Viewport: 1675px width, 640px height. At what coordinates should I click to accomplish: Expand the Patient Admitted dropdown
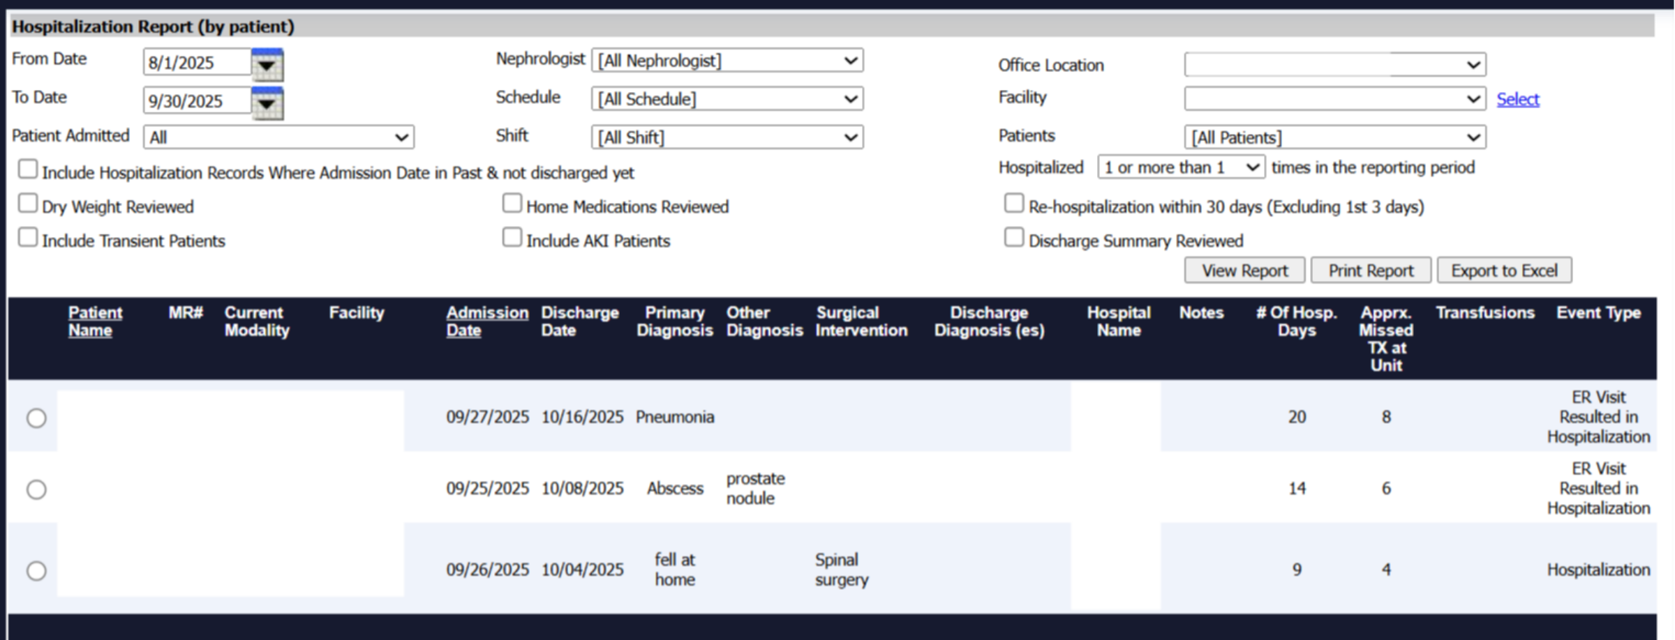[278, 137]
